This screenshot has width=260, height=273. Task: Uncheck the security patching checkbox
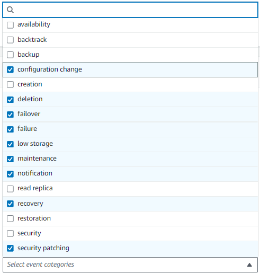click(x=10, y=248)
